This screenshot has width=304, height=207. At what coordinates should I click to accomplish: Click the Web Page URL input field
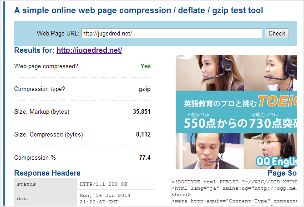(171, 33)
